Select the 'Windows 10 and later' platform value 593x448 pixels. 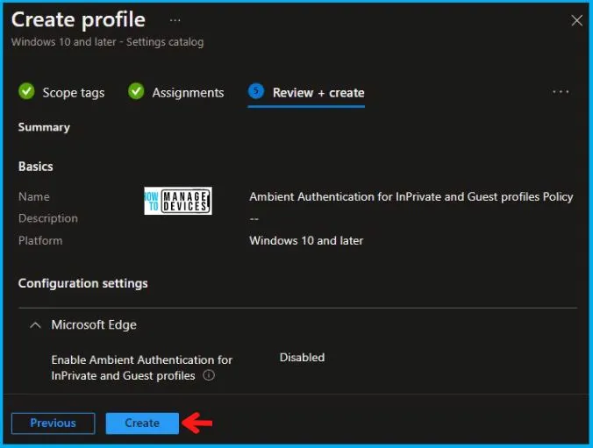(x=306, y=240)
